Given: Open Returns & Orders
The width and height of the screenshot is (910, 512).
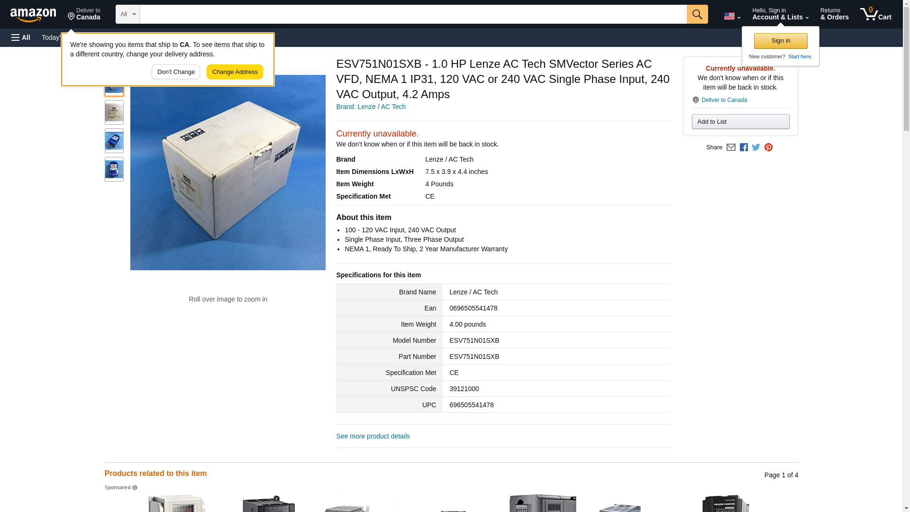Looking at the screenshot, I should click(x=835, y=14).
